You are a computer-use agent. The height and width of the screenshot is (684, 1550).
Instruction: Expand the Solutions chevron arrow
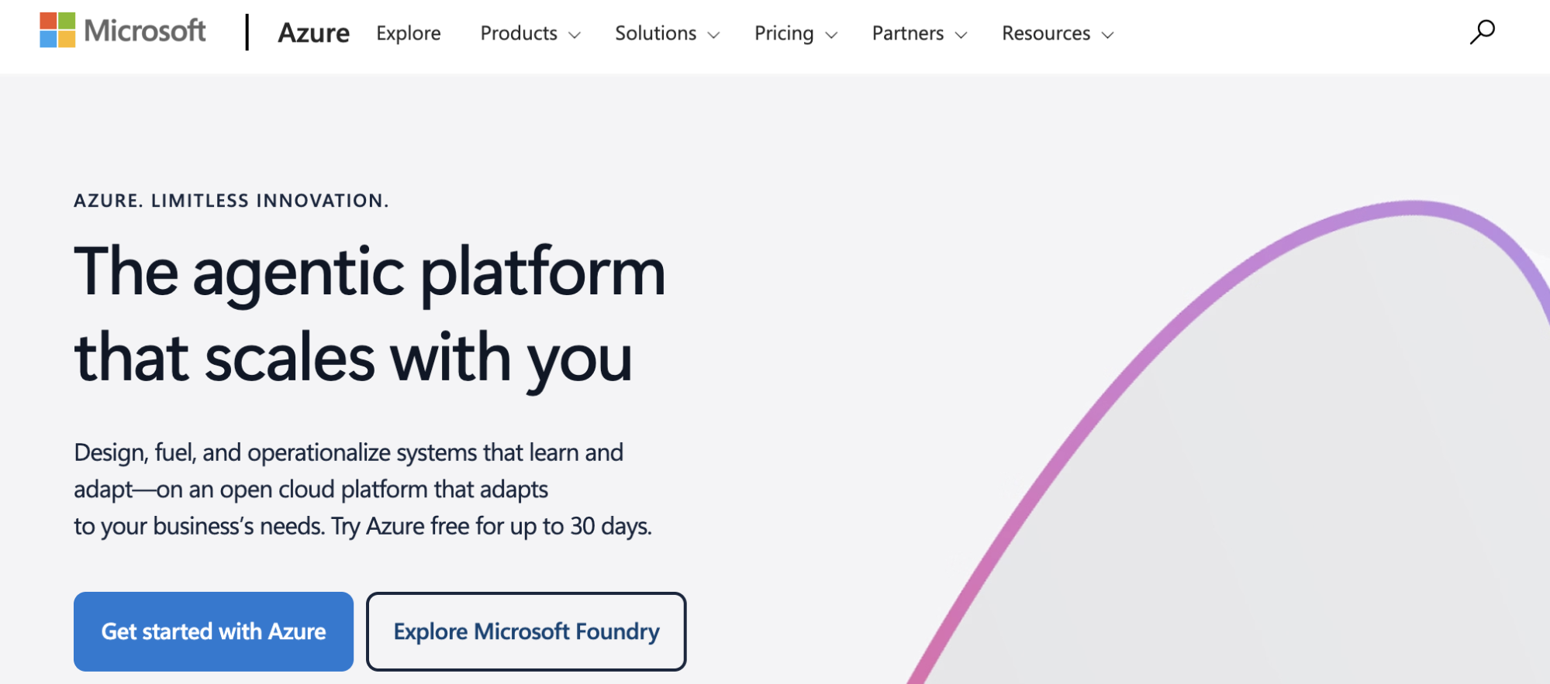coord(714,35)
